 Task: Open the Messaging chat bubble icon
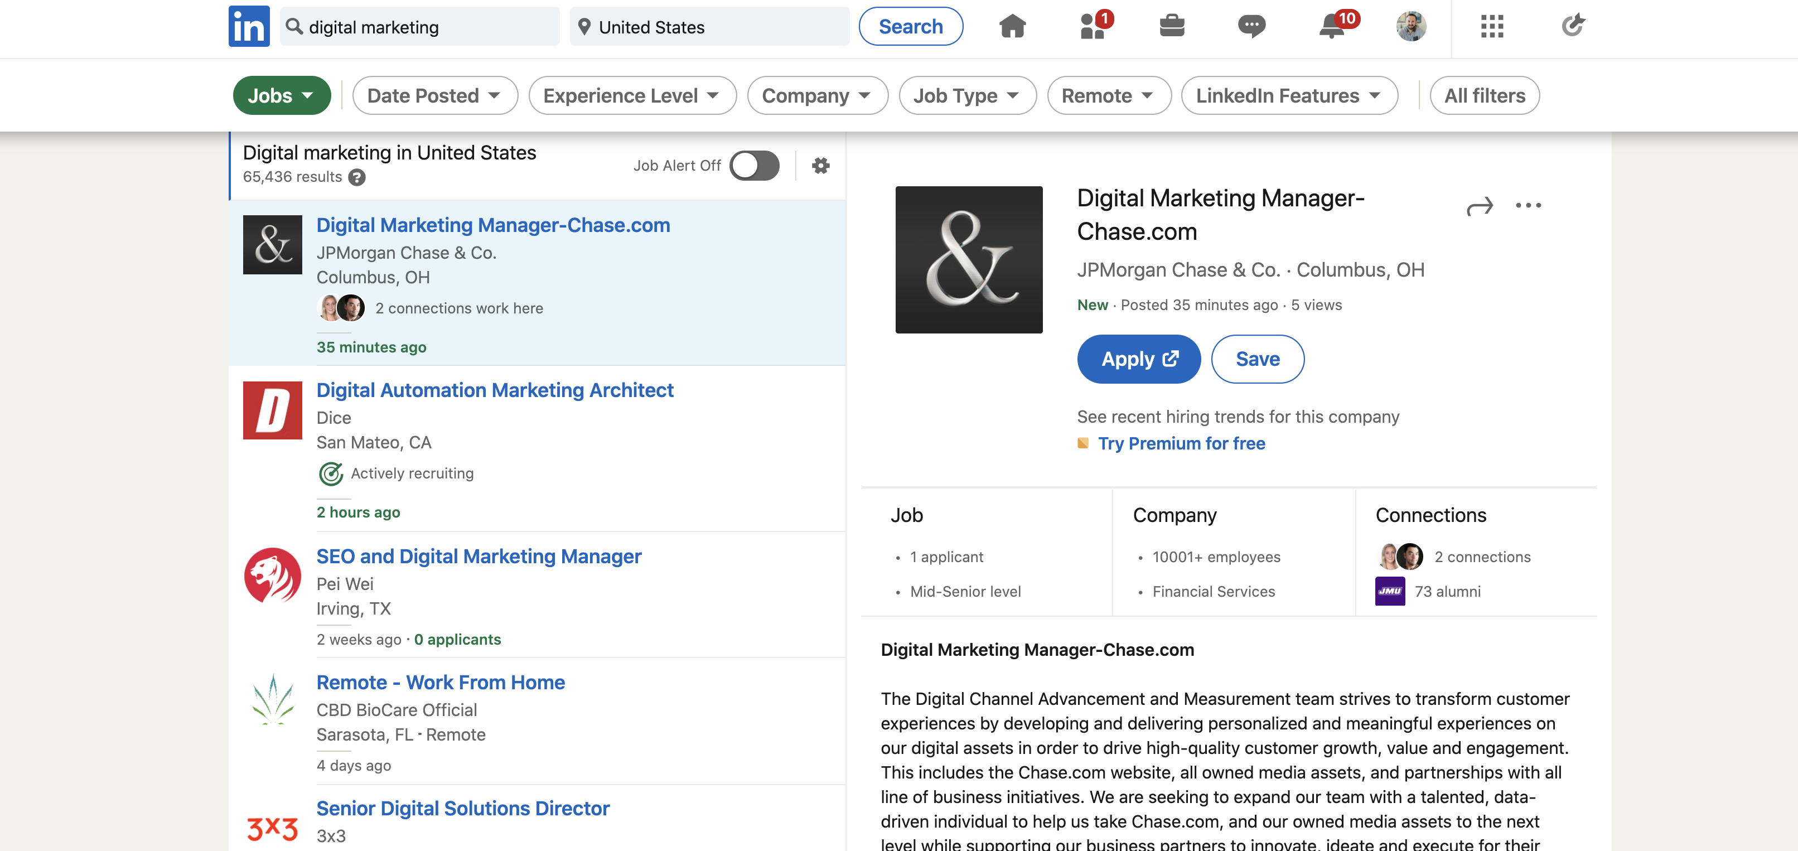point(1251,27)
